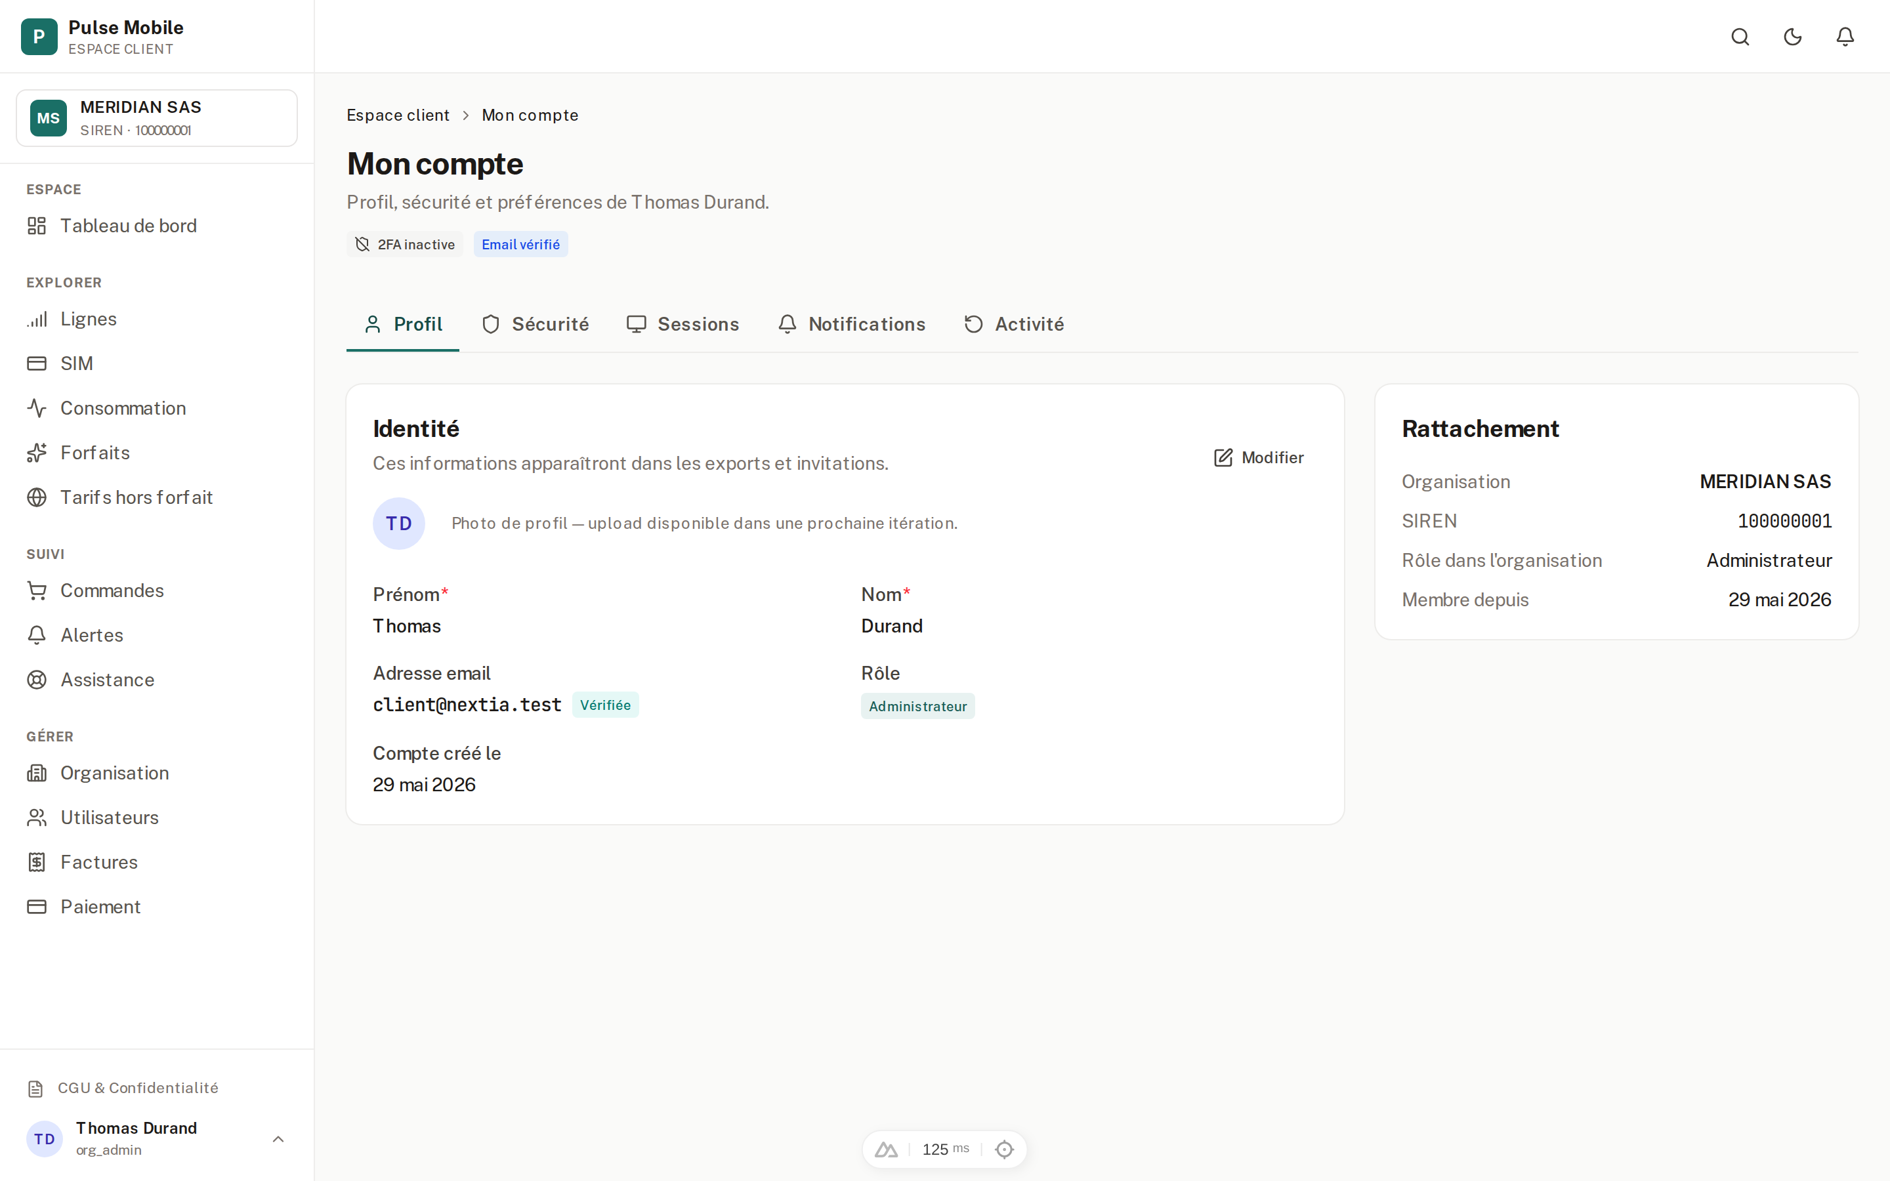Click the Pulse Mobile green logo
The image size is (1890, 1181).
39,37
